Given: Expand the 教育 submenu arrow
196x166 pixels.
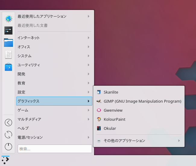Looking at the screenshot, I should [x=88, y=83].
